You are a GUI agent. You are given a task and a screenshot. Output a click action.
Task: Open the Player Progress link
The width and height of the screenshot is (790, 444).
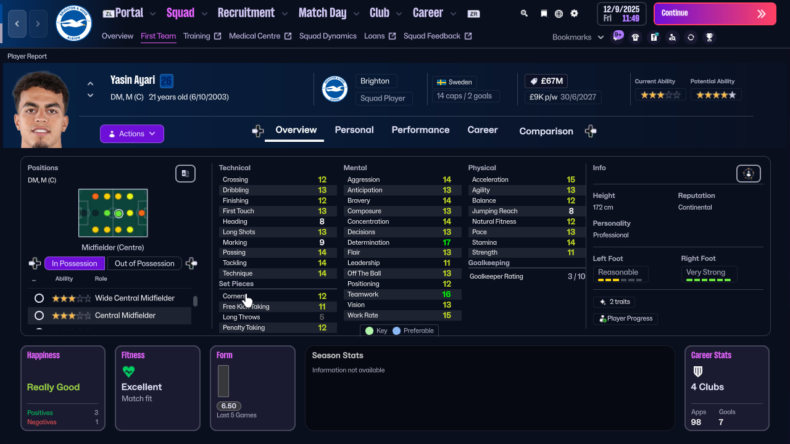(625, 319)
